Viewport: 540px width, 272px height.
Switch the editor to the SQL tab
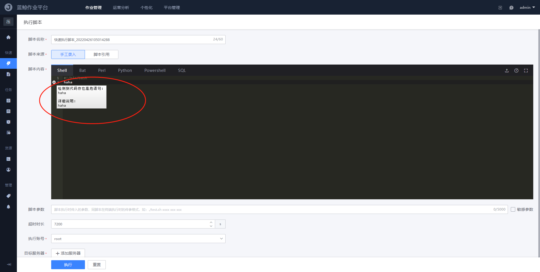click(182, 70)
